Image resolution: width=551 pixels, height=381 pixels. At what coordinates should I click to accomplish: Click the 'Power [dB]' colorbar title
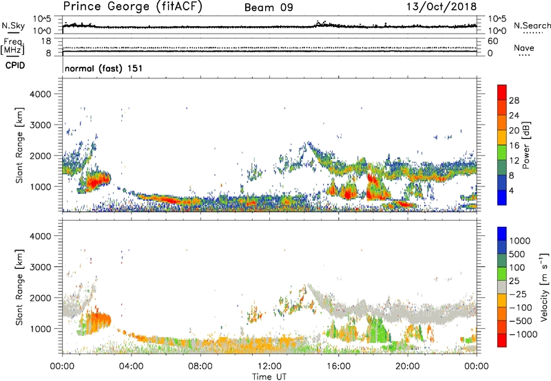pos(526,145)
